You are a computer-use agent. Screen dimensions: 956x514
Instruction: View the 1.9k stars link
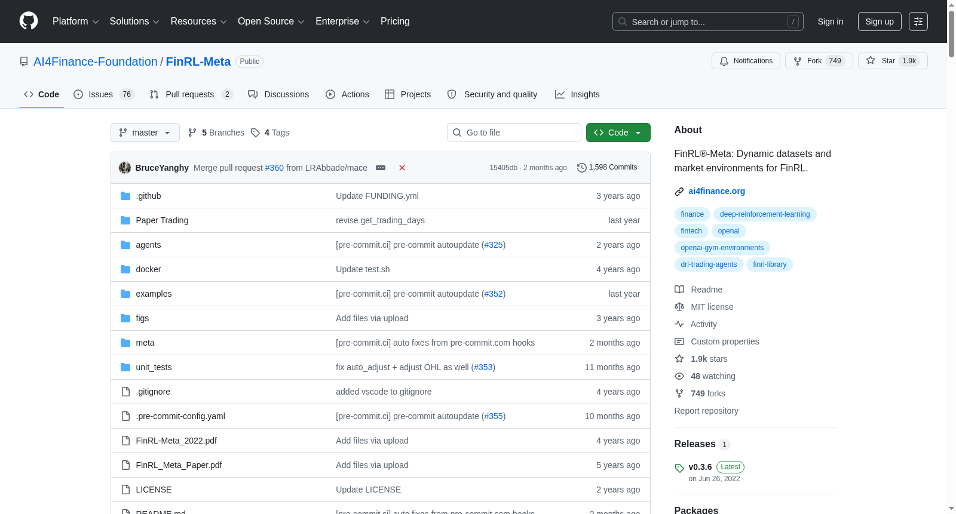(701, 359)
